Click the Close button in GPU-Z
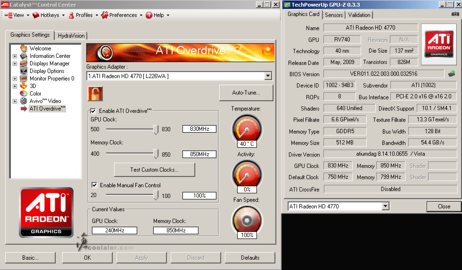The width and height of the screenshot is (462, 270). (444, 206)
